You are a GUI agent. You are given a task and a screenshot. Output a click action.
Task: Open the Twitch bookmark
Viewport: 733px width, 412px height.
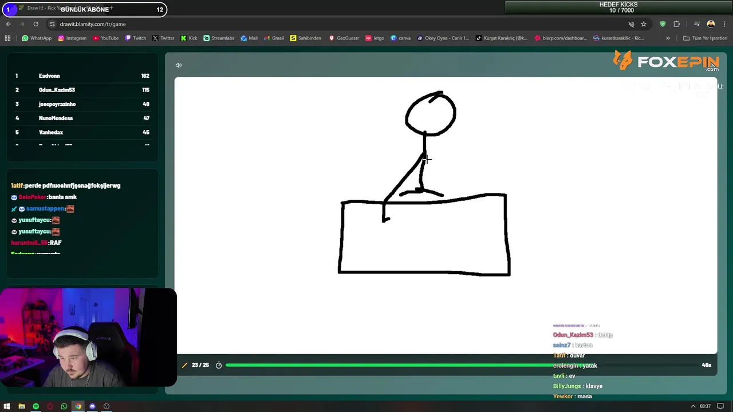click(136, 38)
